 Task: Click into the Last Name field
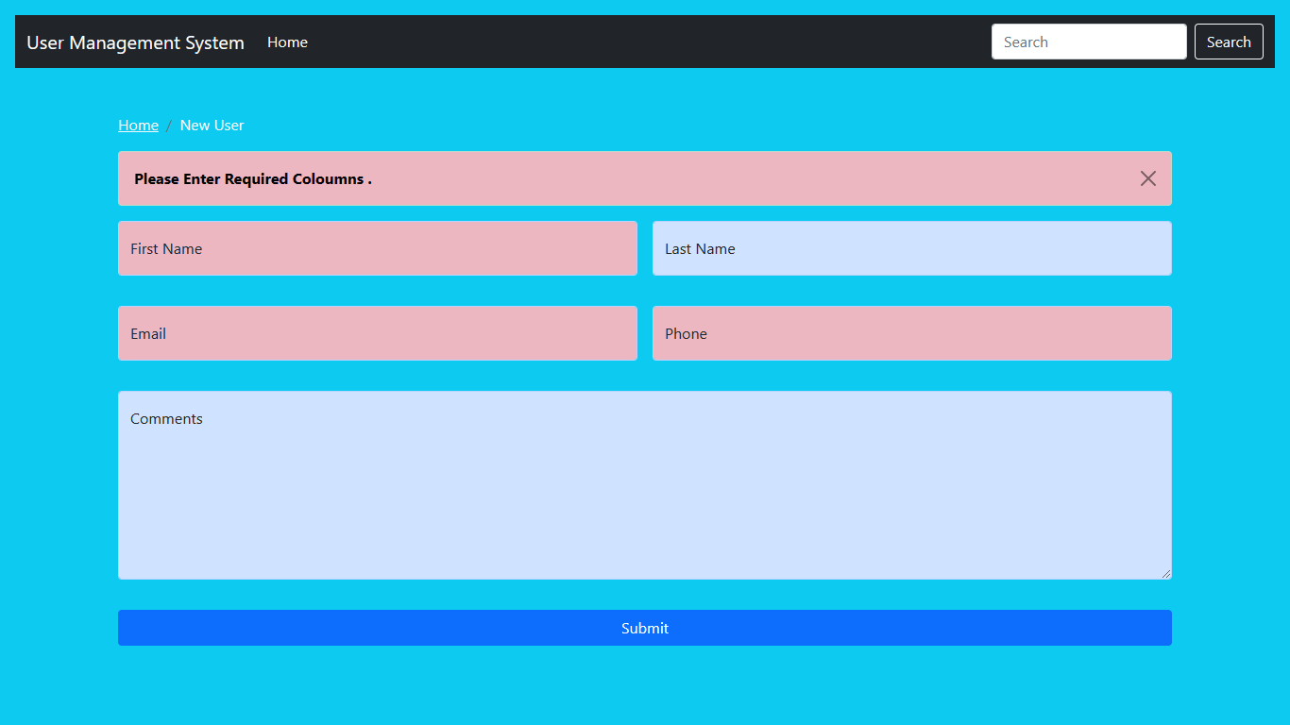click(912, 248)
